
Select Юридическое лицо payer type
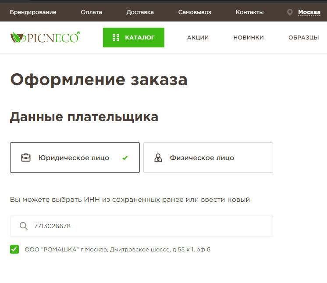point(75,158)
